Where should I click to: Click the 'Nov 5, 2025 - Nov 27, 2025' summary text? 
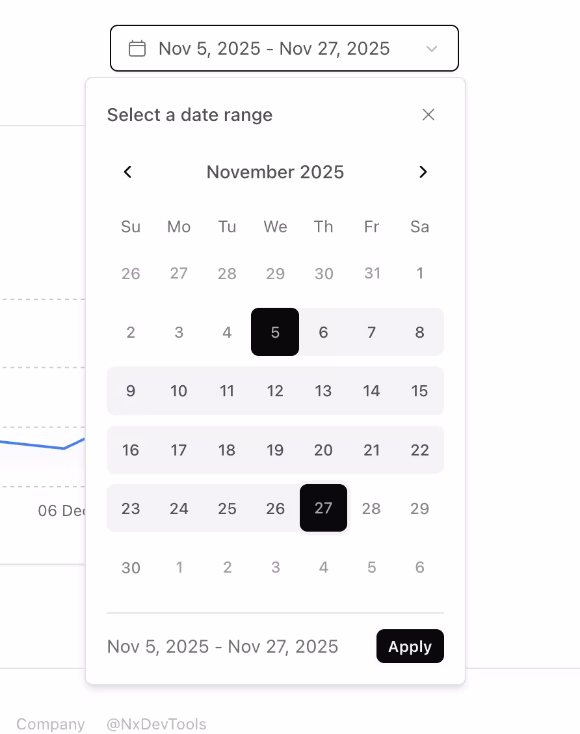pyautogui.click(x=222, y=646)
